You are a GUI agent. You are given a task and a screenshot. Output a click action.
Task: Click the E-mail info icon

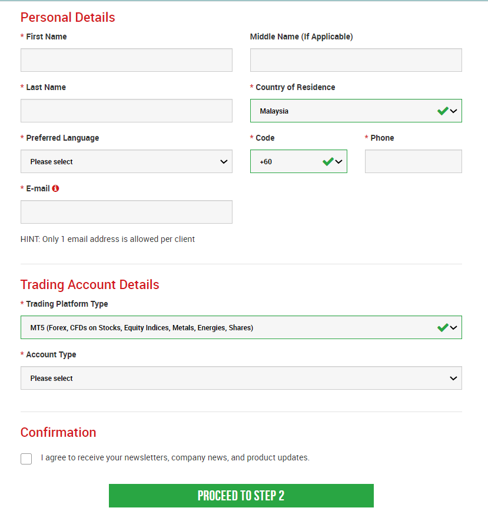point(55,188)
